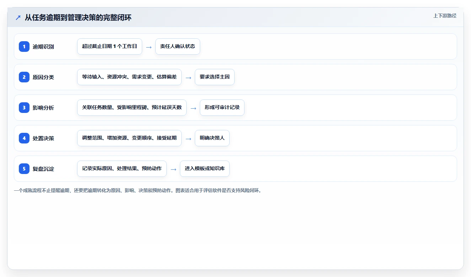Click the 形成可审计记录 box
This screenshot has height=277, width=471.
pyautogui.click(x=222, y=108)
